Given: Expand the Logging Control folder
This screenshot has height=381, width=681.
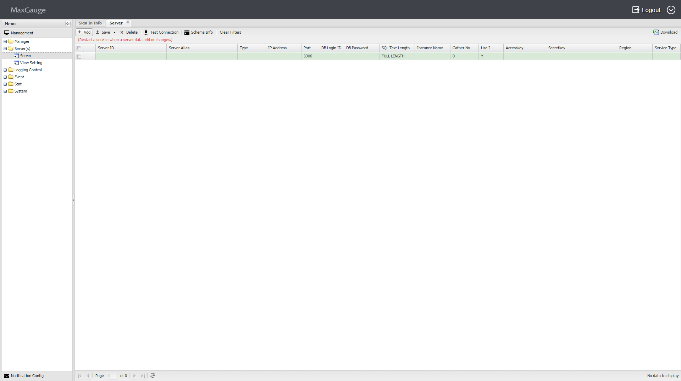Looking at the screenshot, I should click(x=5, y=70).
